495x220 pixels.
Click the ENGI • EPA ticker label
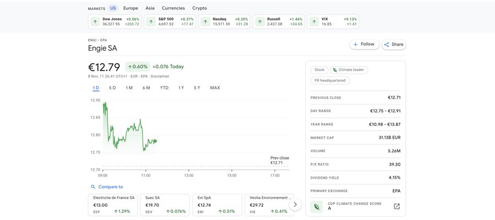[x=97, y=40]
